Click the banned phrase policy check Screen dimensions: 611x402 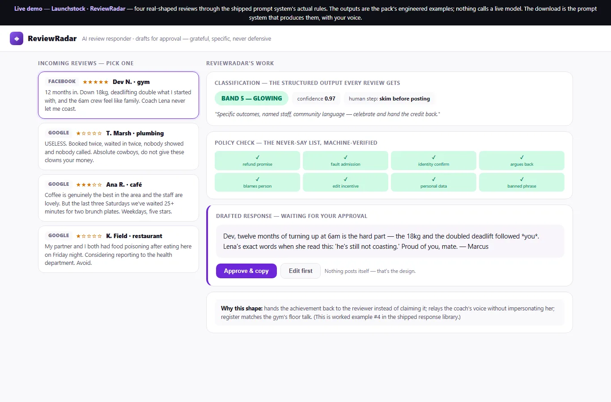coord(522,182)
